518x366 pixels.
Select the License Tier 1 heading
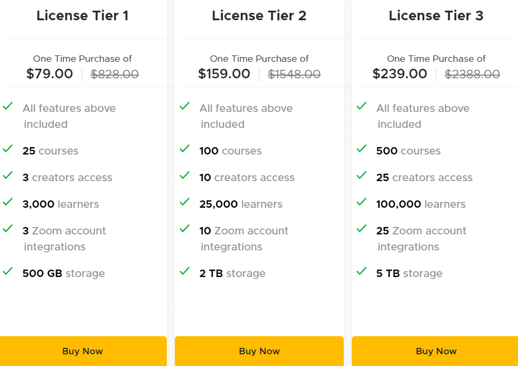83,15
